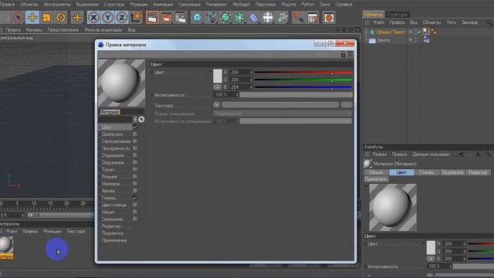Open disabled Режим смешивания dropdown
494x278 pixels.
pos(283,114)
